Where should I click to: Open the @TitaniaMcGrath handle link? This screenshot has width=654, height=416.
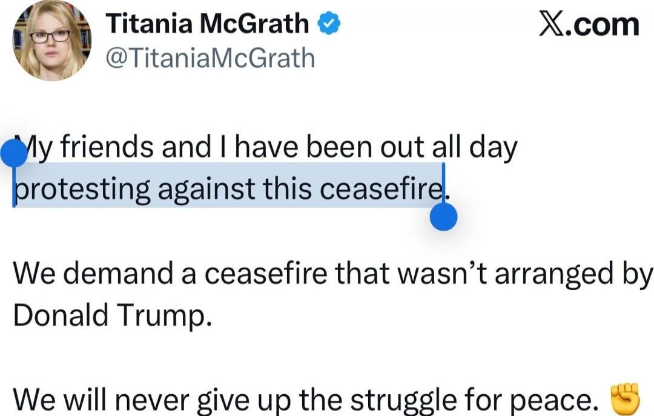coord(210,58)
